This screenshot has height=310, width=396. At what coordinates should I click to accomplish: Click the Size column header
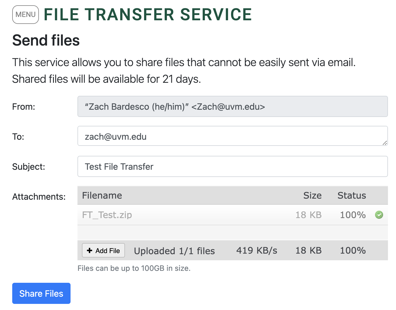(312, 196)
